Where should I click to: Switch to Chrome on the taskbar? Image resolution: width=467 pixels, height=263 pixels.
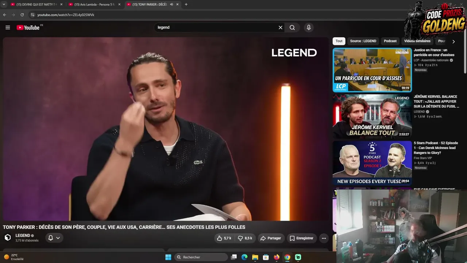pos(287,257)
